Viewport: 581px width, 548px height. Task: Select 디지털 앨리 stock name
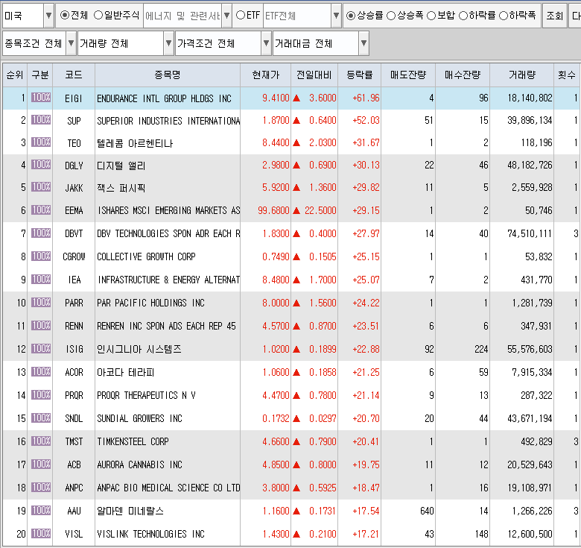(121, 166)
